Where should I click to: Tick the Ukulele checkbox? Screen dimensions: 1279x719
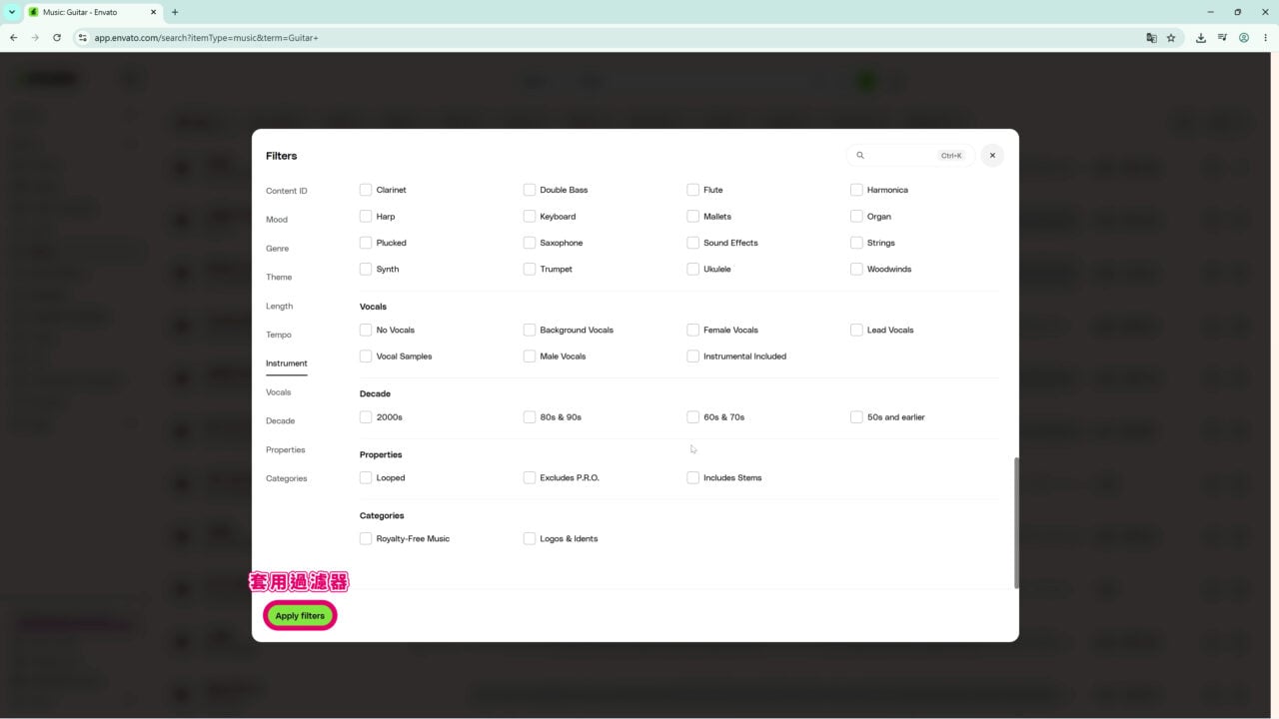(692, 269)
